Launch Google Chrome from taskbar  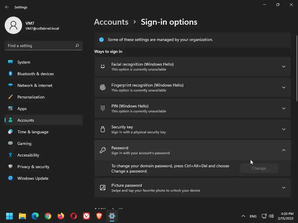48,216
